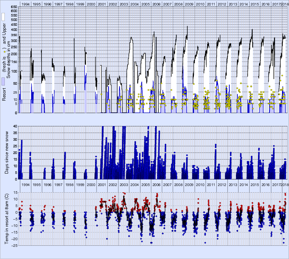This screenshot has width=289, height=259.
Task: Select the 1994 label in the top year header
Action: click(x=25, y=4)
